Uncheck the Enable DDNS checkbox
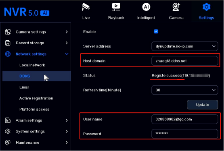Screen dimensions: 224x151 pyautogui.click(x=156, y=31)
